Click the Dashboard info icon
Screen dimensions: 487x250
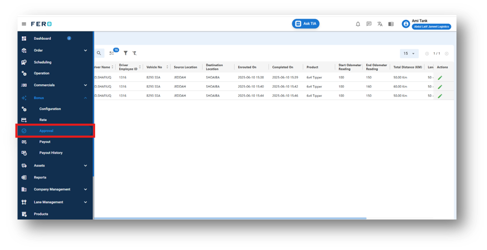point(69,38)
